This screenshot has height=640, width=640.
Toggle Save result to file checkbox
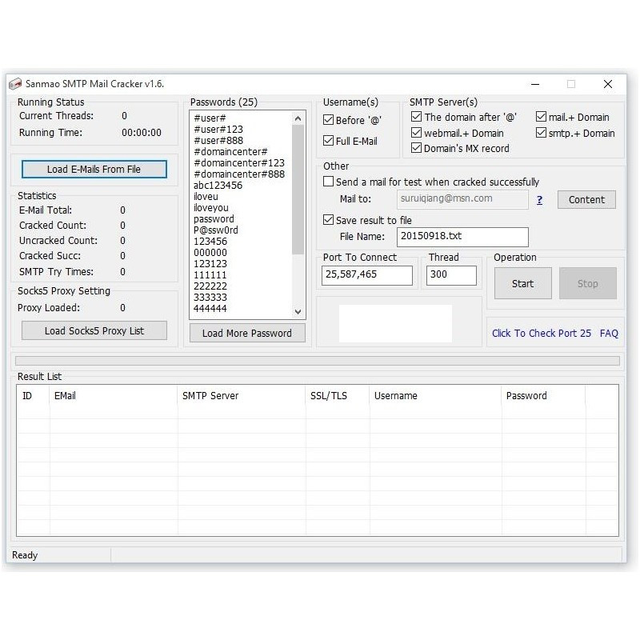coord(329,220)
